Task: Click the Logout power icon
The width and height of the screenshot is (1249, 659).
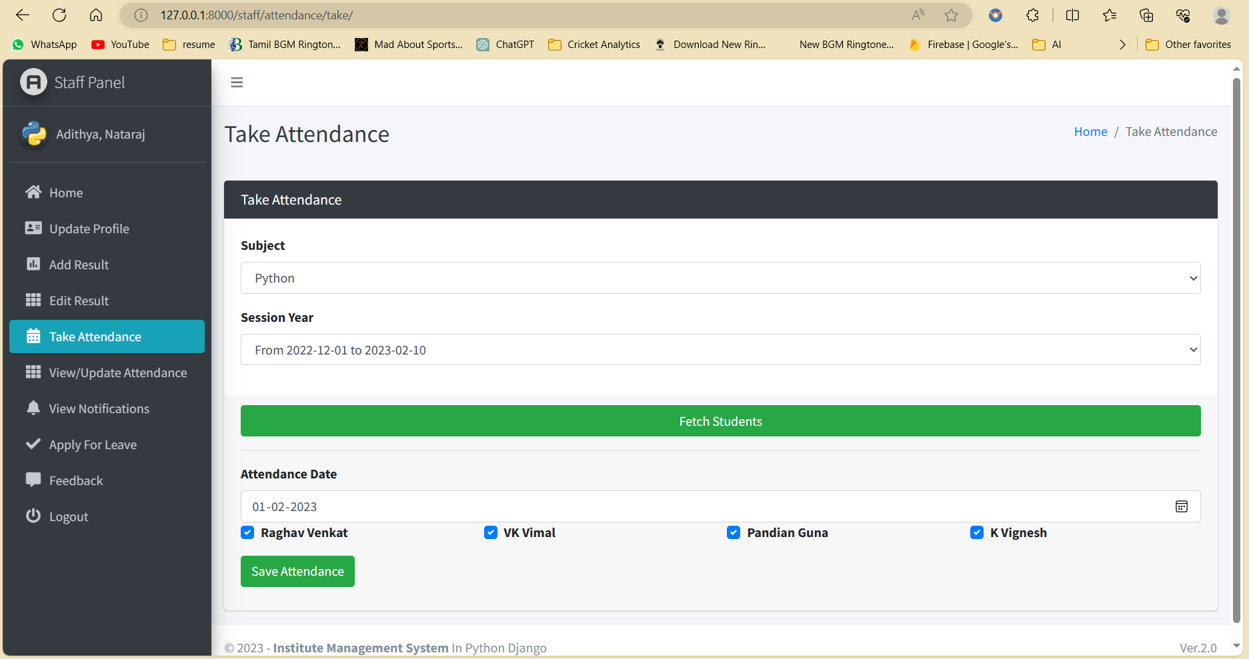Action: [33, 516]
